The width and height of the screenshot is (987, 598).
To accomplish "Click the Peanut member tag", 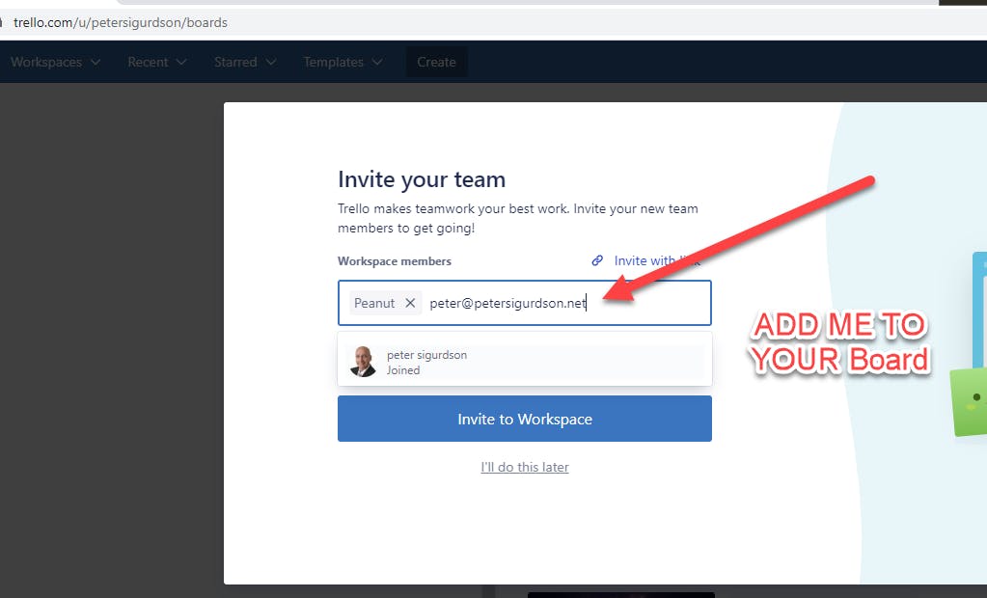I will (x=374, y=303).
